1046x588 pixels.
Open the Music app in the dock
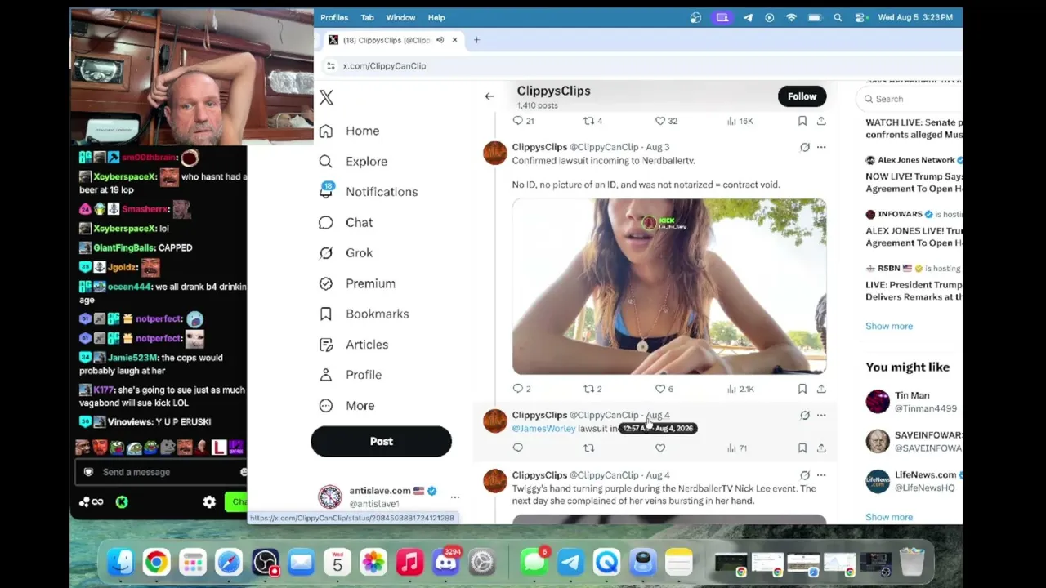[409, 562]
